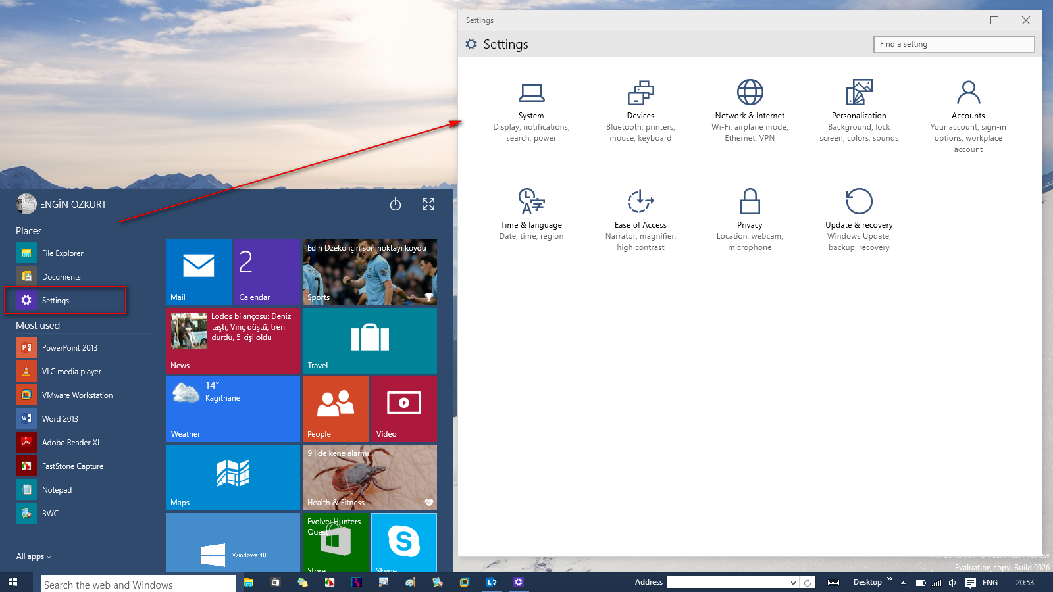This screenshot has height=592, width=1053.
Task: Click Search the web and Windows box
Action: pyautogui.click(x=138, y=584)
